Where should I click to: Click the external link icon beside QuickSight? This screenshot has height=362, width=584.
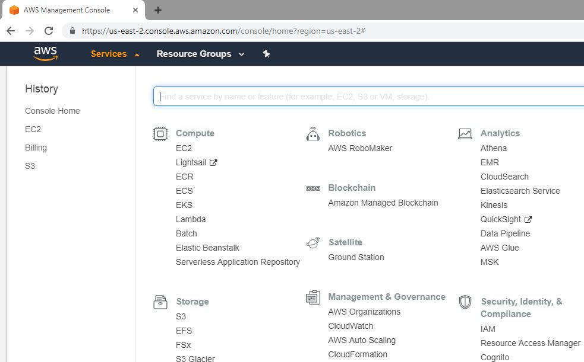click(x=528, y=219)
